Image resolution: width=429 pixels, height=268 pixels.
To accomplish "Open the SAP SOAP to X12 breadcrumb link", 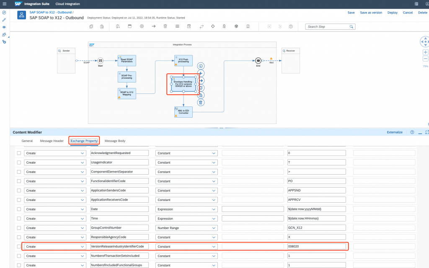I will click(x=51, y=12).
